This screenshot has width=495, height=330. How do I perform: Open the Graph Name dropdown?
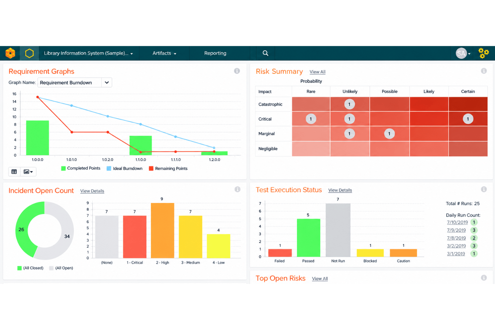75,83
